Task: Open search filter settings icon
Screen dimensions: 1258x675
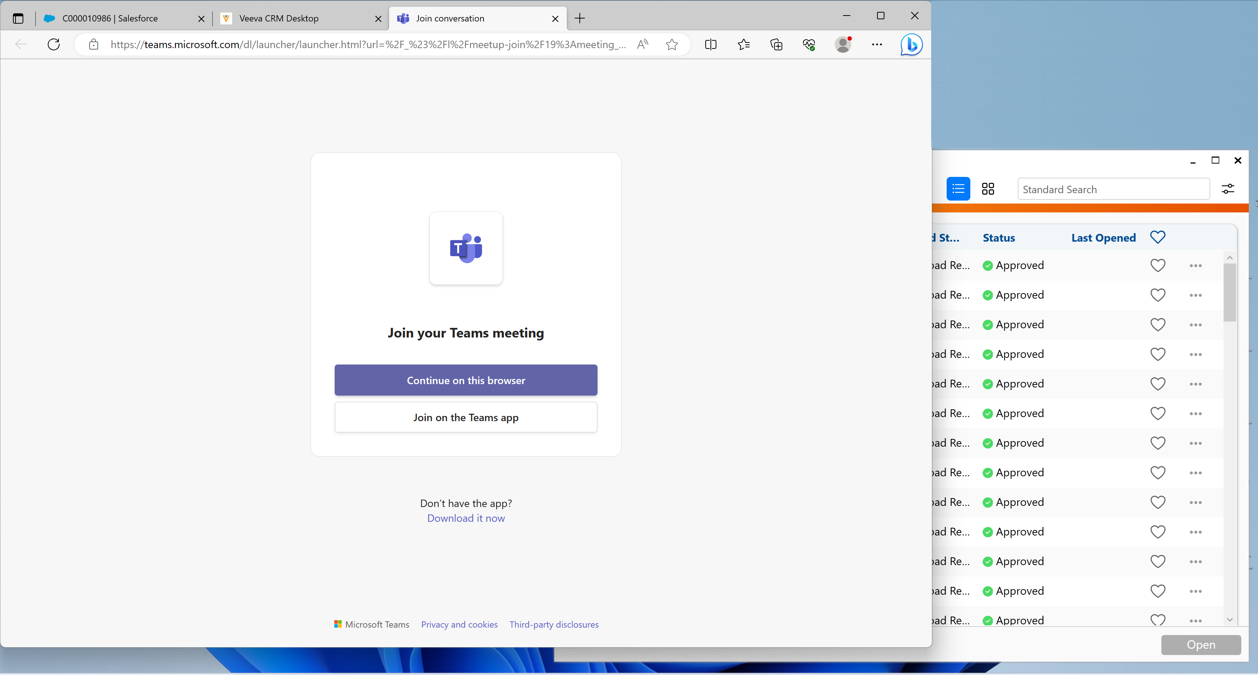Action: [x=1228, y=189]
